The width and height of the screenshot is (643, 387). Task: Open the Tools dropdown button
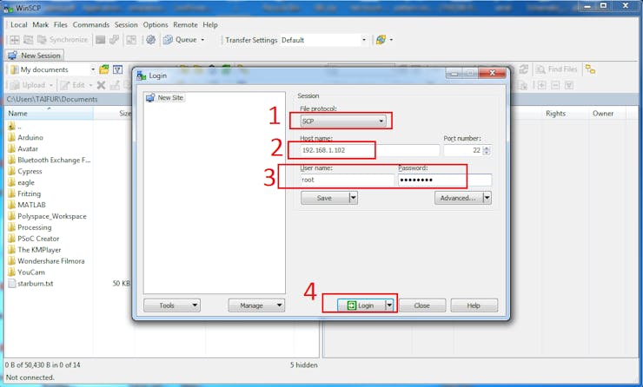tap(172, 305)
